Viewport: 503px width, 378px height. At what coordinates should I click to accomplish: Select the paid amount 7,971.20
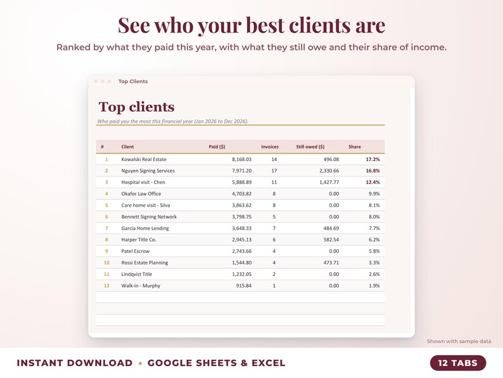[241, 171]
